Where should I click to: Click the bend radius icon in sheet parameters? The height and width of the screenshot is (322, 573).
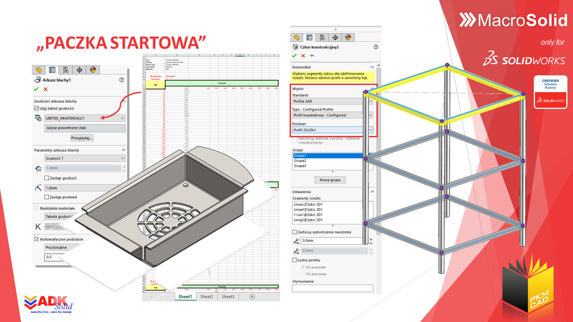(38, 188)
